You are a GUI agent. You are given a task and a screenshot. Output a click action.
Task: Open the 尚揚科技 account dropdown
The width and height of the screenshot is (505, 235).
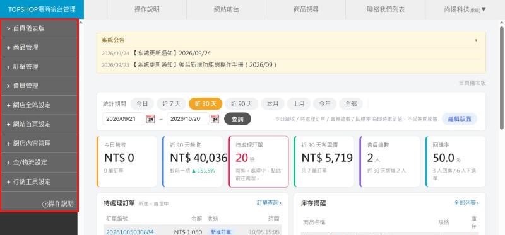click(x=465, y=9)
